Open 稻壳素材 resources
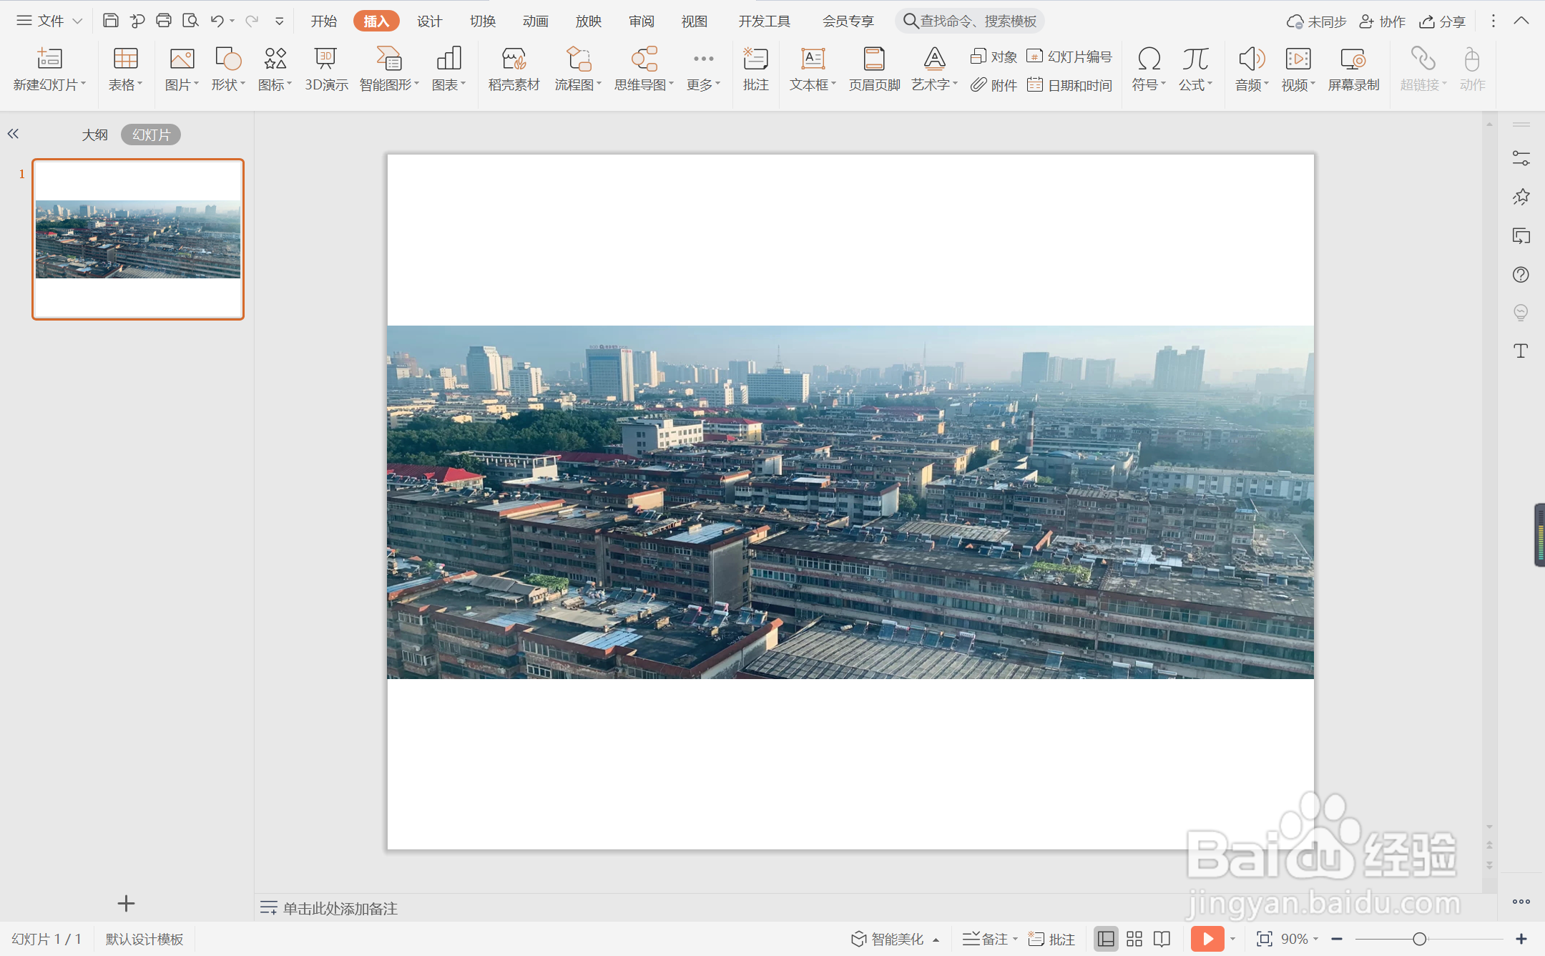Viewport: 1545px width, 956px height. coord(514,69)
